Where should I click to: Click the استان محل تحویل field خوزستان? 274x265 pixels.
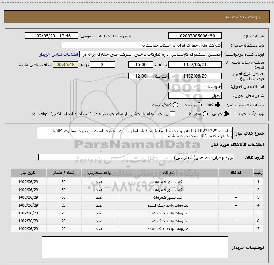pos(195,86)
